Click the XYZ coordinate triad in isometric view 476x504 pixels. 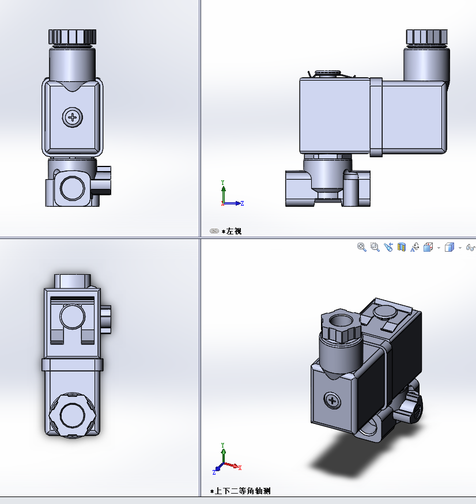click(x=226, y=458)
